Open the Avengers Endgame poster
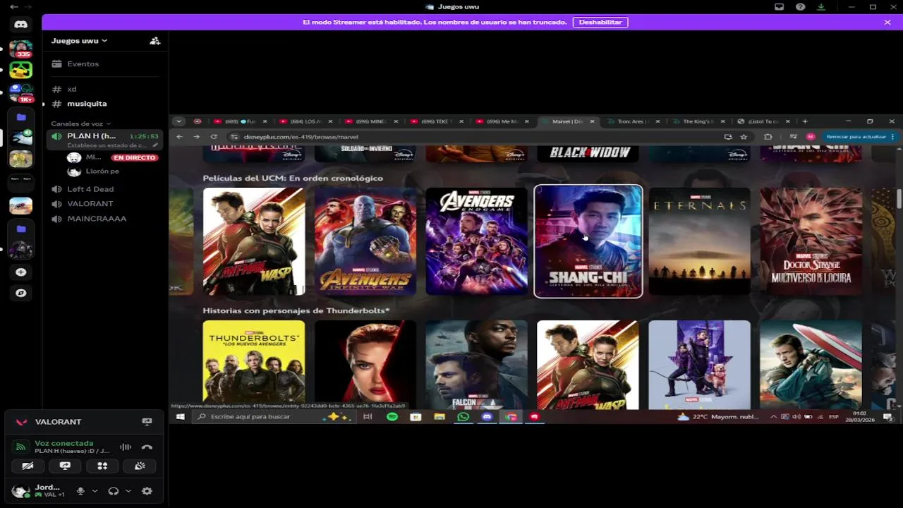The height and width of the screenshot is (508, 903). 477,241
